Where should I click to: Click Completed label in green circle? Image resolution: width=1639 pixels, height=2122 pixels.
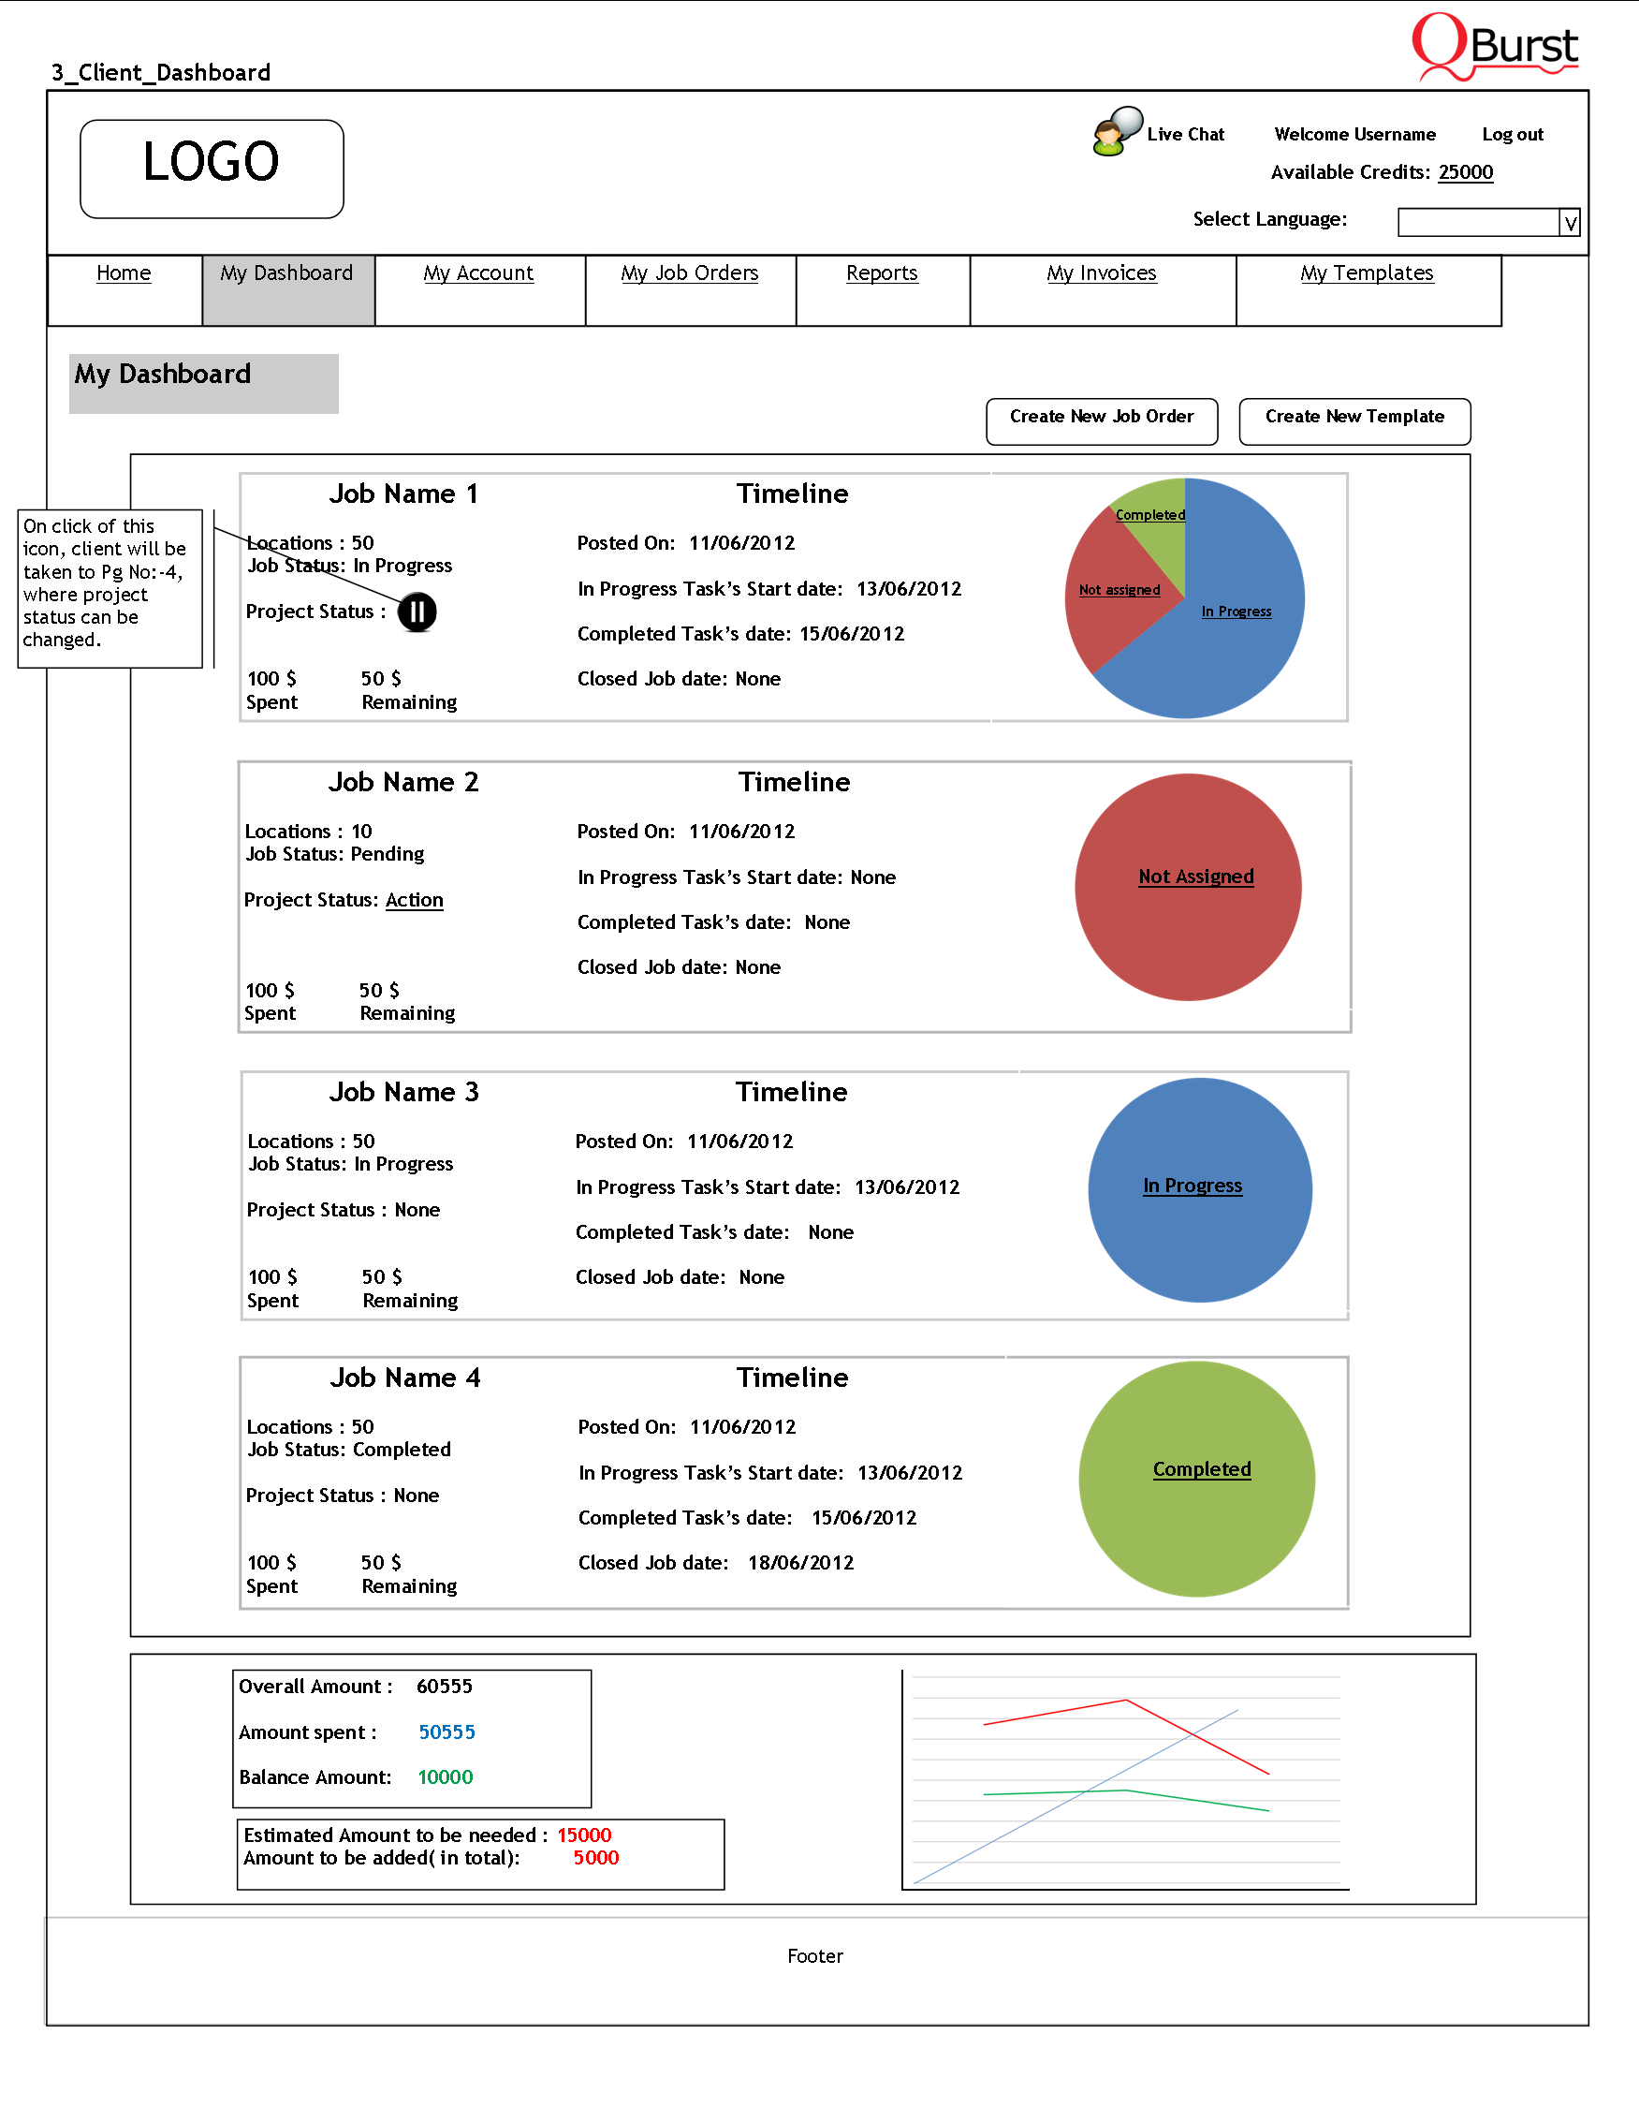[x=1201, y=1469]
